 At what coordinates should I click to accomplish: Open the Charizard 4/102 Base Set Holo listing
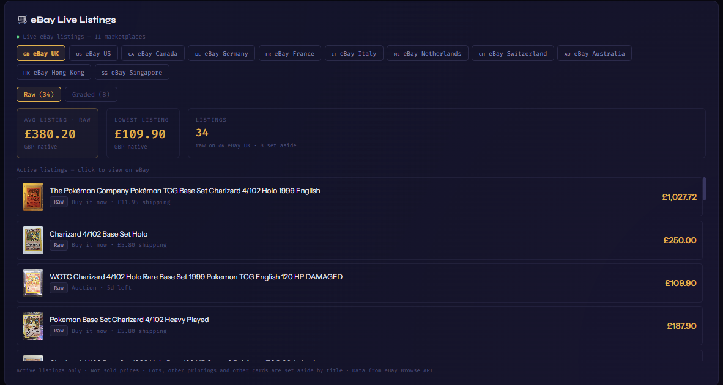[359, 240]
